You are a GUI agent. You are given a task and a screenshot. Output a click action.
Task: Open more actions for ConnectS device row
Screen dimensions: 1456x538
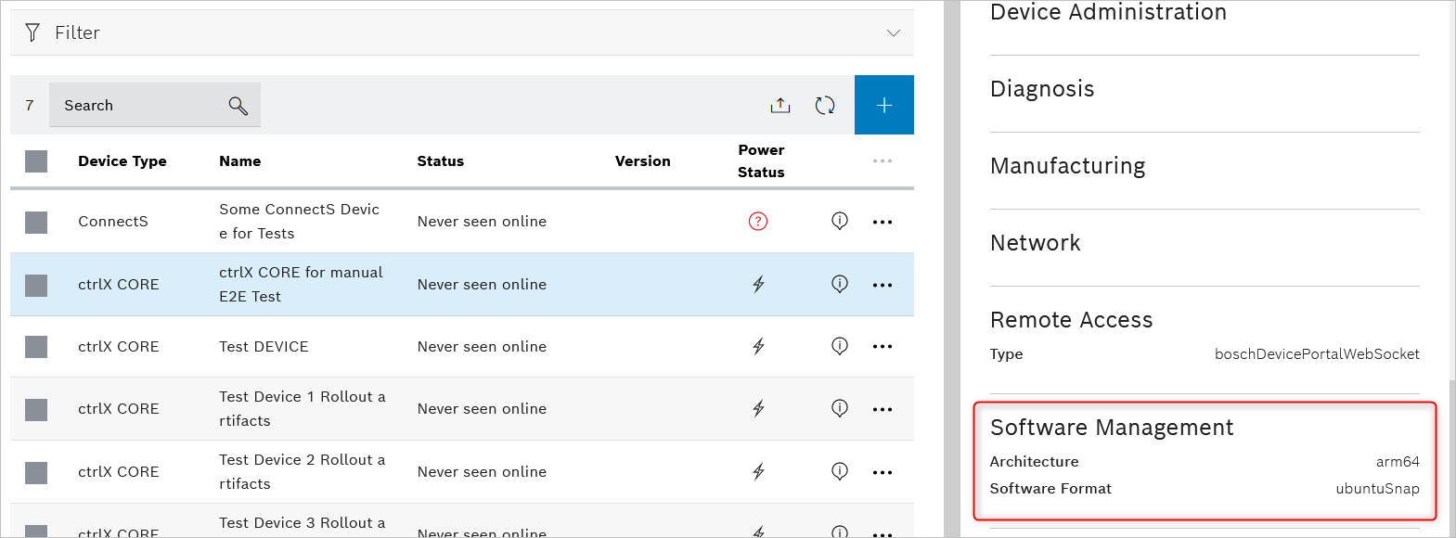tap(883, 222)
